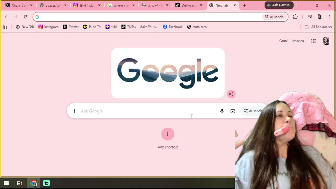Image resolution: width=336 pixels, height=189 pixels.
Task: Click the Chrome icon on the taskbar
Action: pos(33,183)
